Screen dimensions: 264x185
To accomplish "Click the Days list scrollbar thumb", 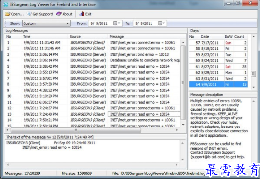I will (x=254, y=74).
